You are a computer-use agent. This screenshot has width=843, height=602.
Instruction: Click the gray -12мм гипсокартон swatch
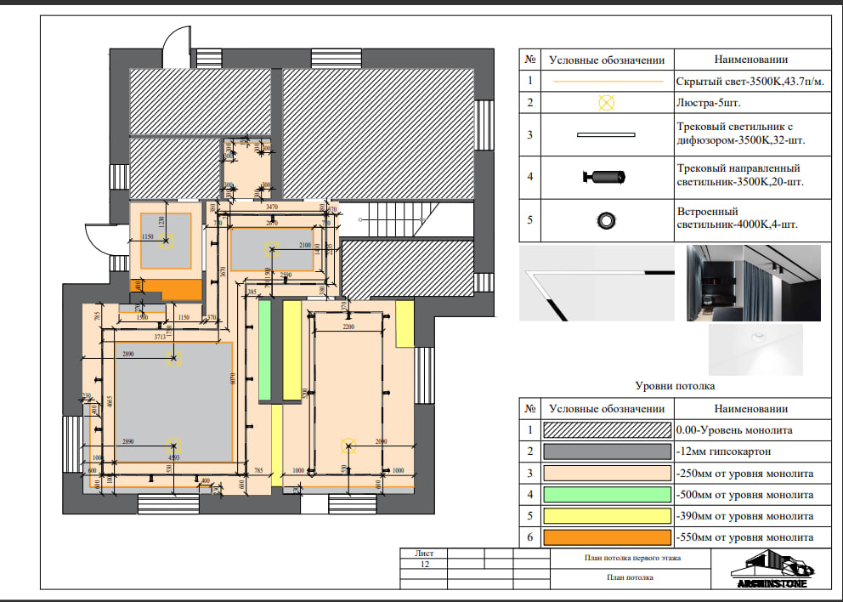click(607, 451)
